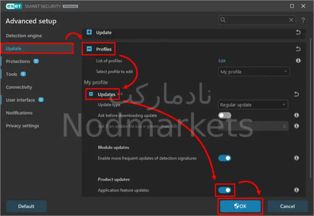This screenshot has height=216, width=314.
Task: Show info for update file size setting
Action: tap(296, 126)
